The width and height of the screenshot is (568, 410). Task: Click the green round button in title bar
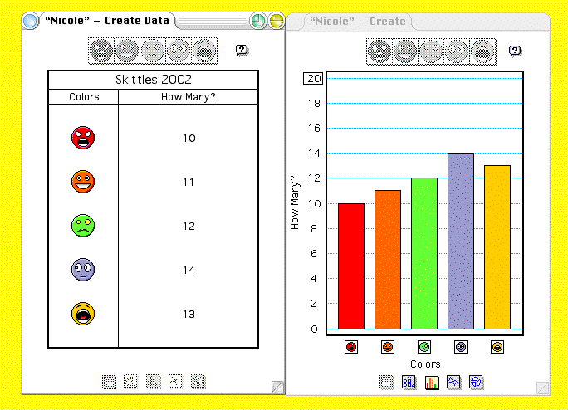[258, 21]
